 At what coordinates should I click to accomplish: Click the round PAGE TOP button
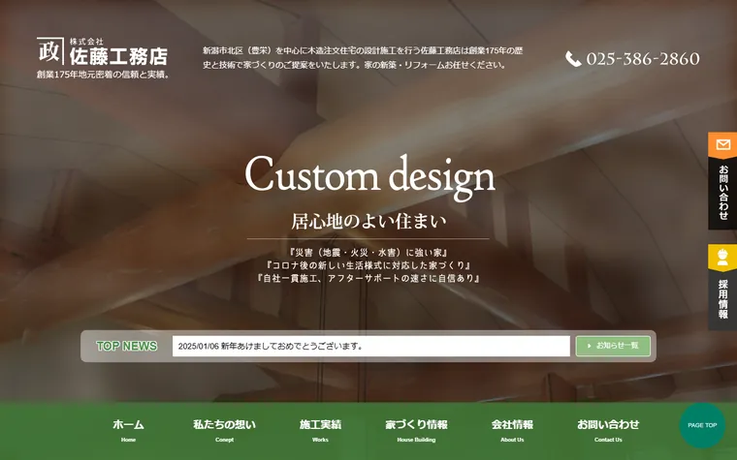tap(702, 425)
